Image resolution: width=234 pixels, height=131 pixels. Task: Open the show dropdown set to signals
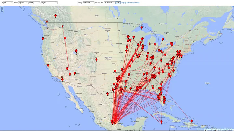(x=23, y=3)
